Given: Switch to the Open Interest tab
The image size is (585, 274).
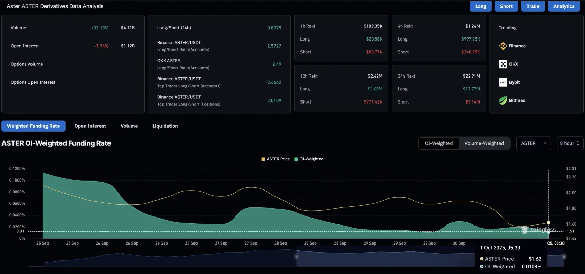Looking at the screenshot, I should click(x=90, y=126).
